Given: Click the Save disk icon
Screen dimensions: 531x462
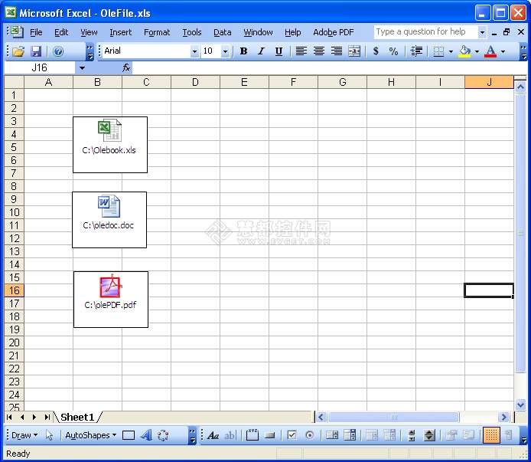Looking at the screenshot, I should tap(36, 51).
